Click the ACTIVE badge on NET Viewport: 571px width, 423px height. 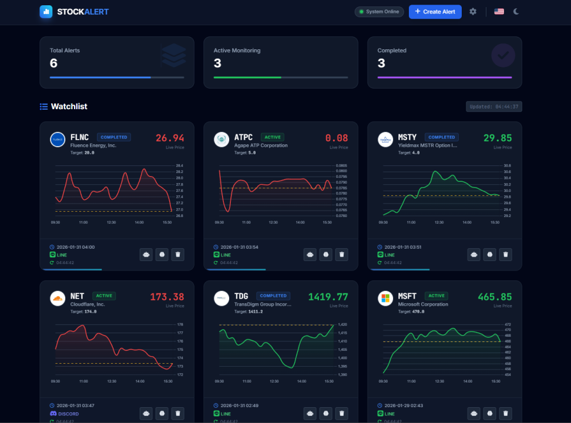tap(104, 296)
